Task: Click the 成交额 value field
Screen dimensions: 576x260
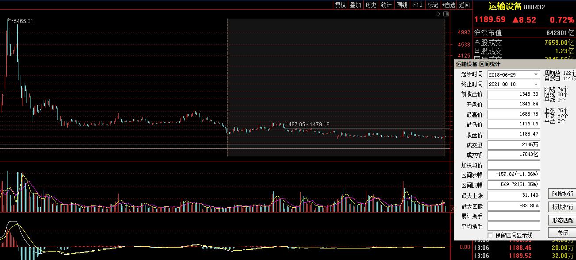Action: tap(514, 155)
